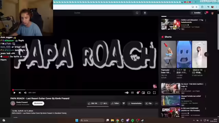Download the video via Herunterladen

click(x=135, y=104)
